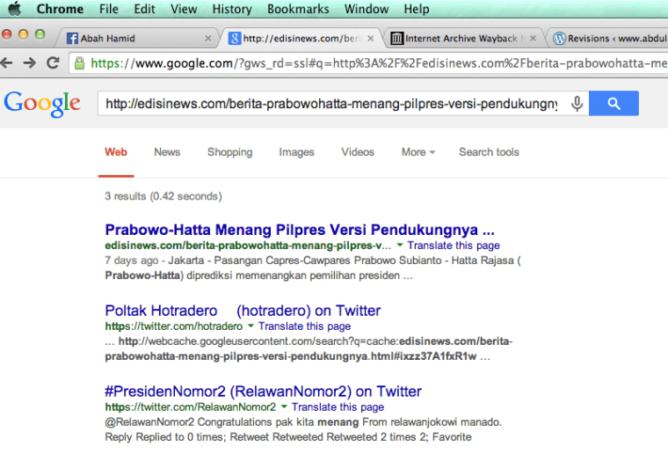This screenshot has height=454, width=668.
Task: Click into the Google search box
Action: point(332,104)
